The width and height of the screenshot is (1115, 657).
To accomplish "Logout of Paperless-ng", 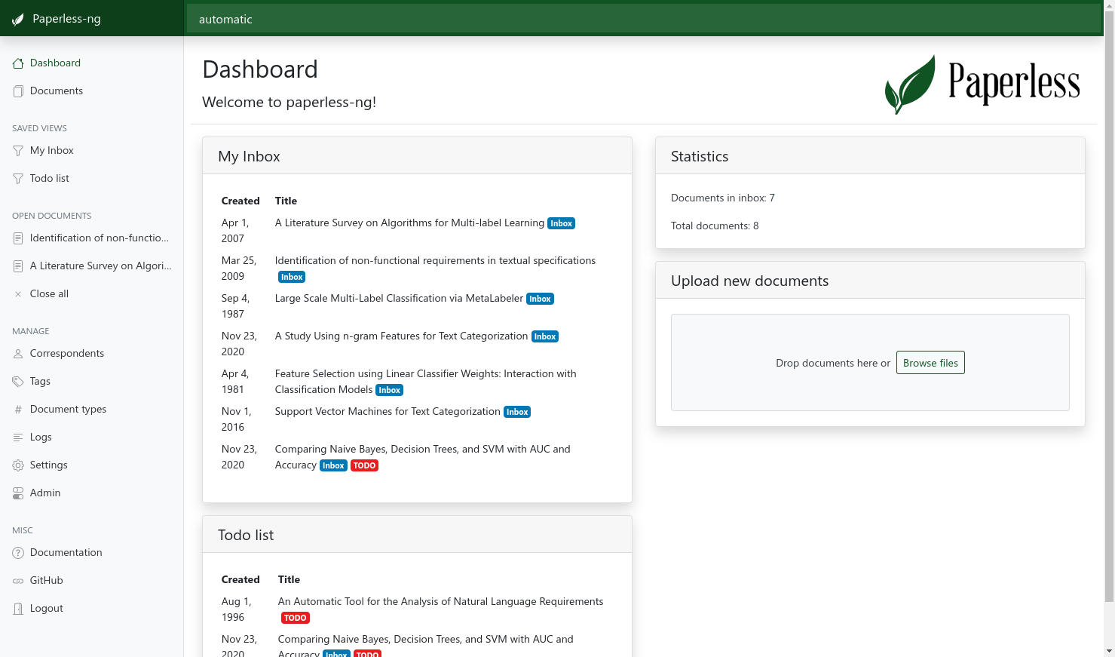I will [x=46, y=608].
